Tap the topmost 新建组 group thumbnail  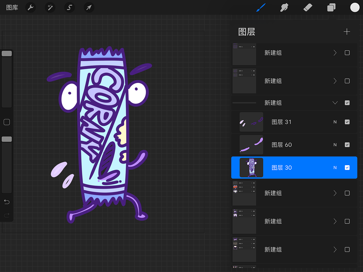[244, 54]
